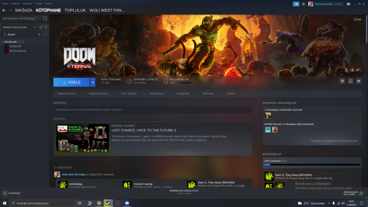Clear the doom search text
Viewport: 368px width, 207px height.
tap(39, 34)
